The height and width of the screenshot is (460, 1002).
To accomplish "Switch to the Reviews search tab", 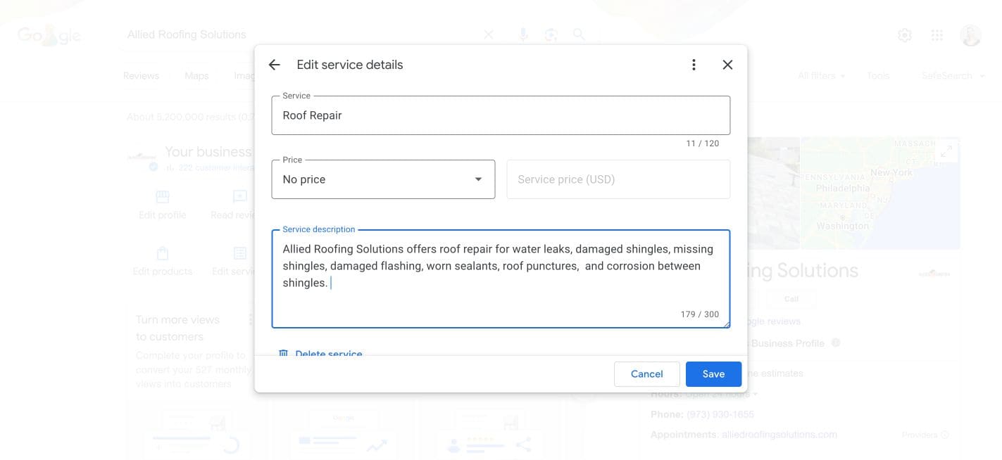I will [x=141, y=76].
